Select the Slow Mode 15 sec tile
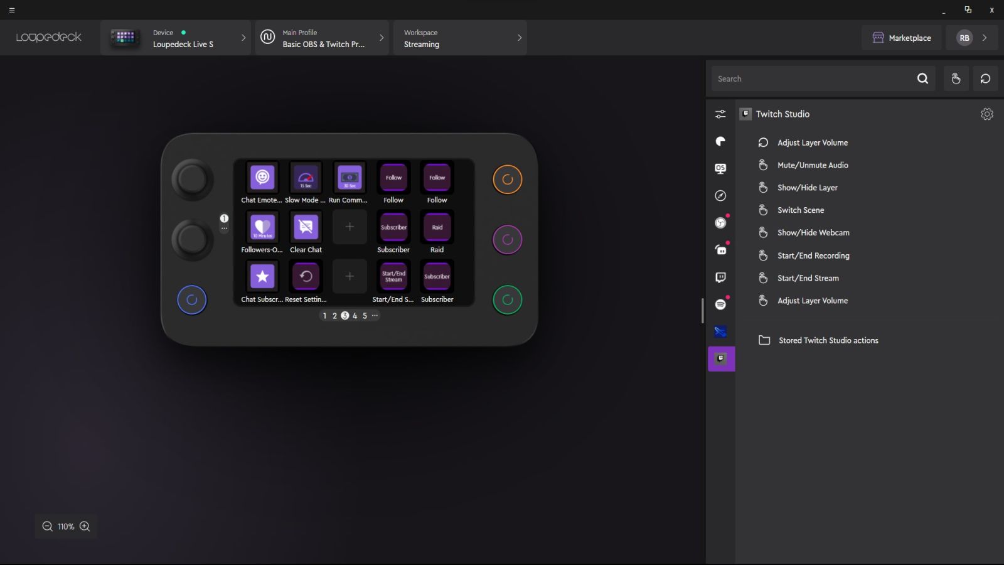 tap(306, 178)
